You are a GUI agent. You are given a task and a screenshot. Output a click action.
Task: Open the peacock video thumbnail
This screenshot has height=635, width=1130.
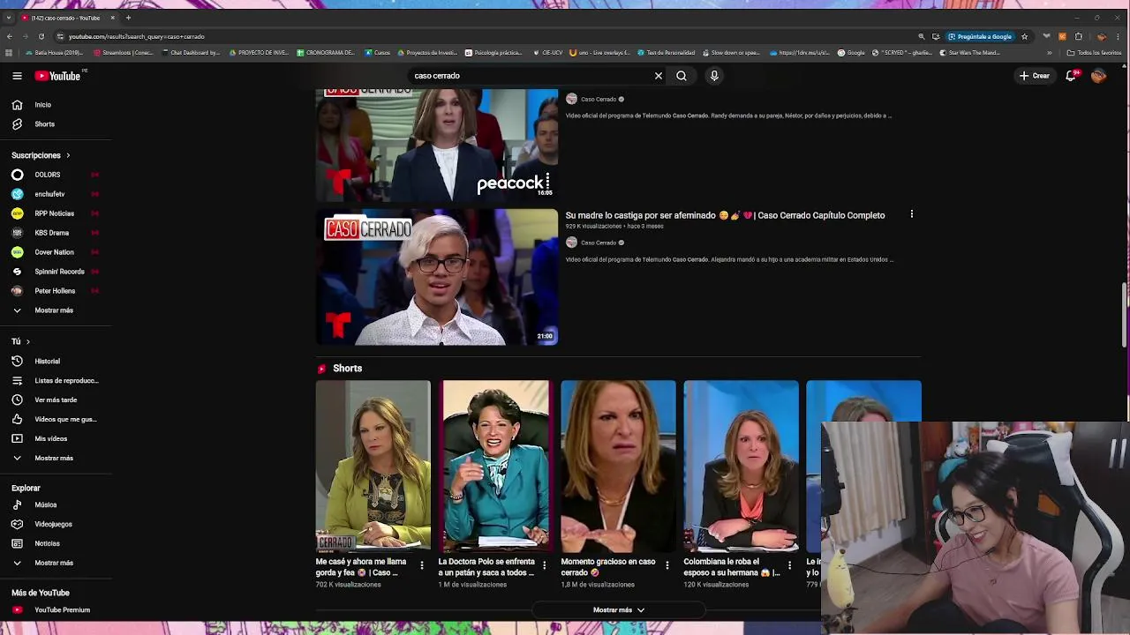(x=437, y=146)
